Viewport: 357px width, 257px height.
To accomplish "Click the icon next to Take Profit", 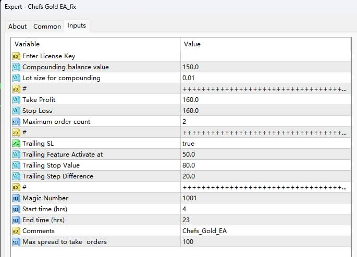I will coord(16,100).
